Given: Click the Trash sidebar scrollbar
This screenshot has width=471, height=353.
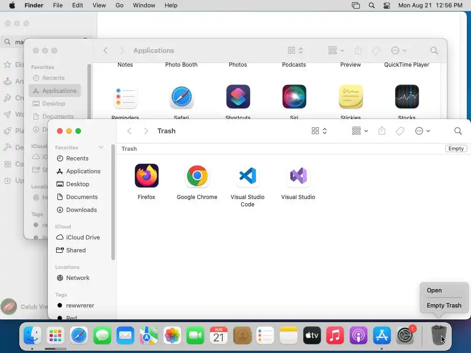Looking at the screenshot, I should 113,202.
